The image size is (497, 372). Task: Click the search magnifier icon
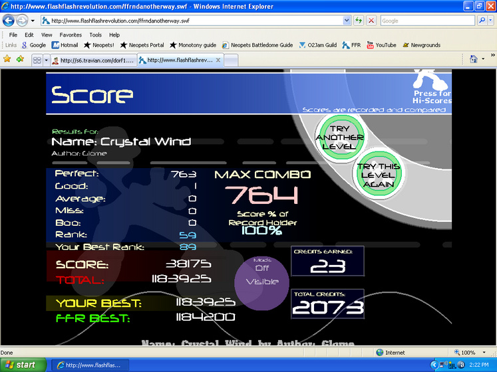click(x=482, y=21)
